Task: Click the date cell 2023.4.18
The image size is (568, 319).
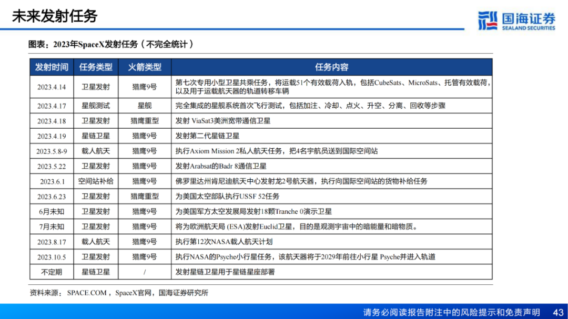Action: (52, 121)
